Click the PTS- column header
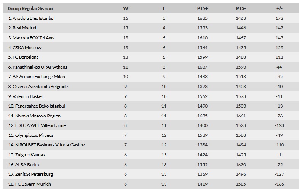Viewport: 302px width, 191px height. pos(241,8)
